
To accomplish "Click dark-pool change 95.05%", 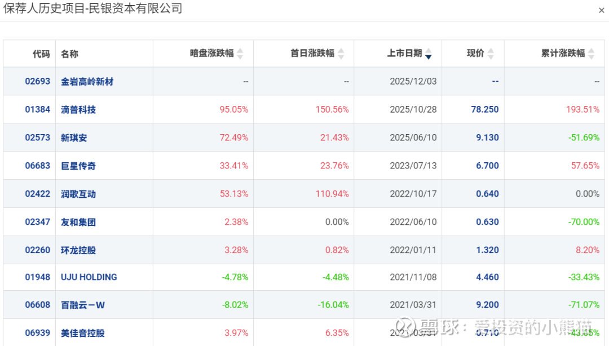I will 234,109.
